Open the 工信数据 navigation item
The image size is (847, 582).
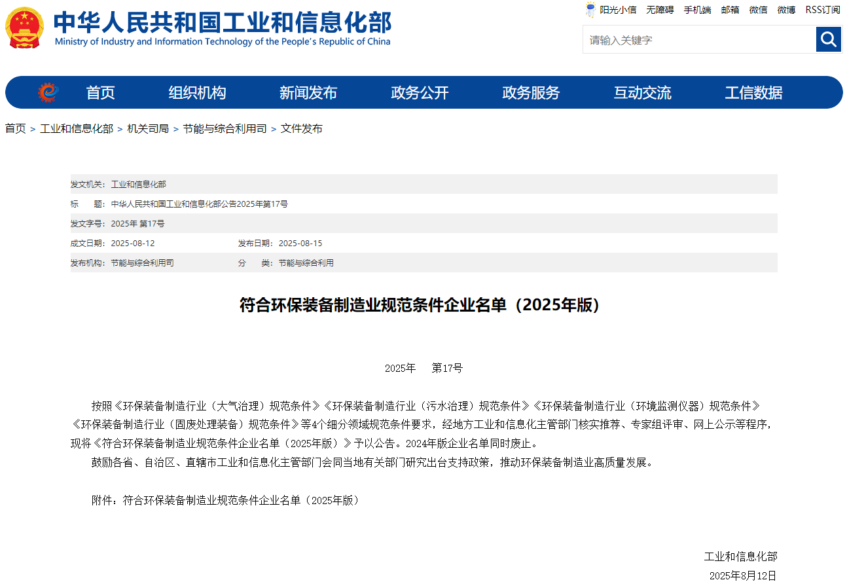coord(753,92)
